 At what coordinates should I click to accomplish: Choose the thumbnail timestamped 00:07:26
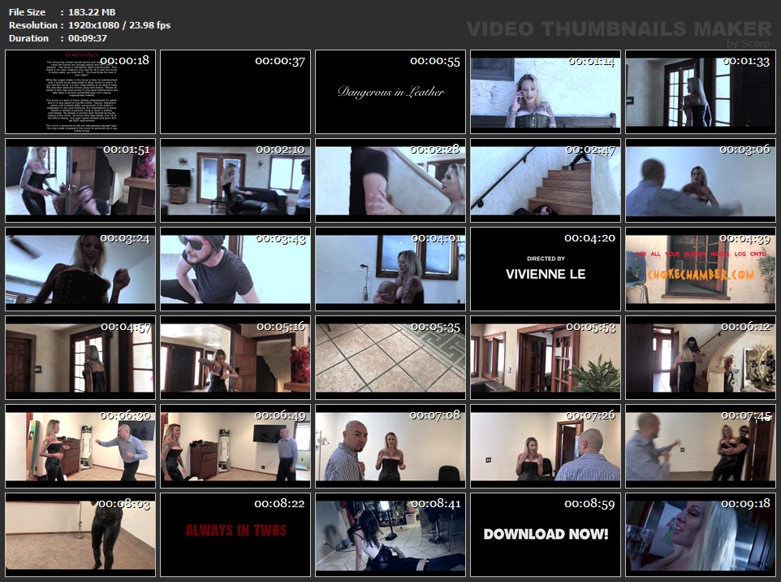(546, 446)
